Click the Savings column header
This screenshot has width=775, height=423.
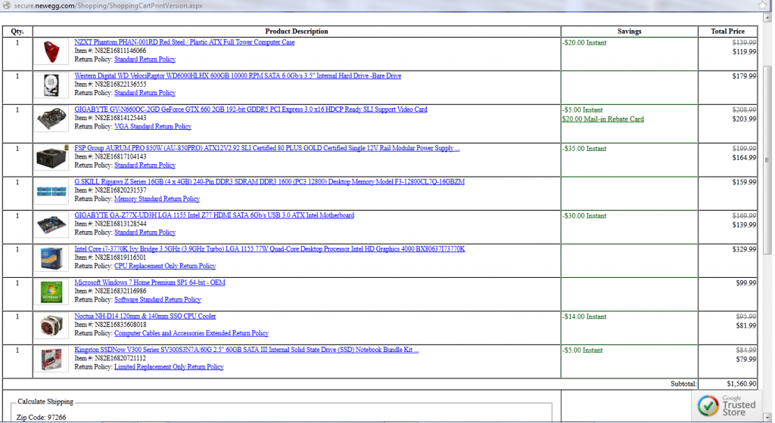coord(629,31)
